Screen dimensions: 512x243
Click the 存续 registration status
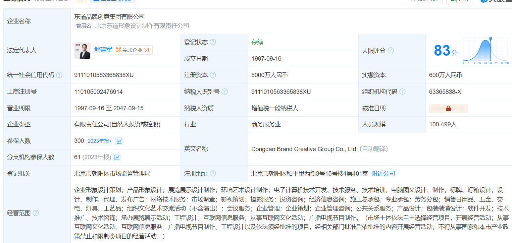coord(257,42)
